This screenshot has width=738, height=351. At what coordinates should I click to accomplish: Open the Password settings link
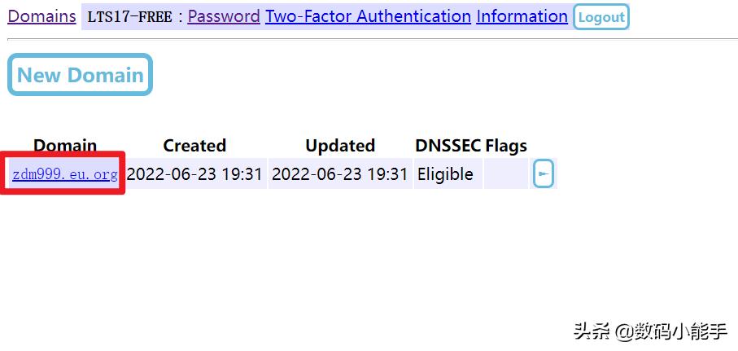coord(224,16)
